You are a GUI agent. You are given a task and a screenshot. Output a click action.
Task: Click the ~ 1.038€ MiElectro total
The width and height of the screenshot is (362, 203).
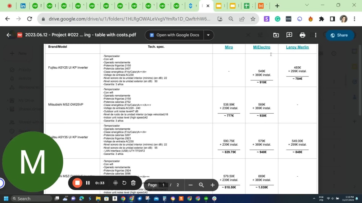262,187
